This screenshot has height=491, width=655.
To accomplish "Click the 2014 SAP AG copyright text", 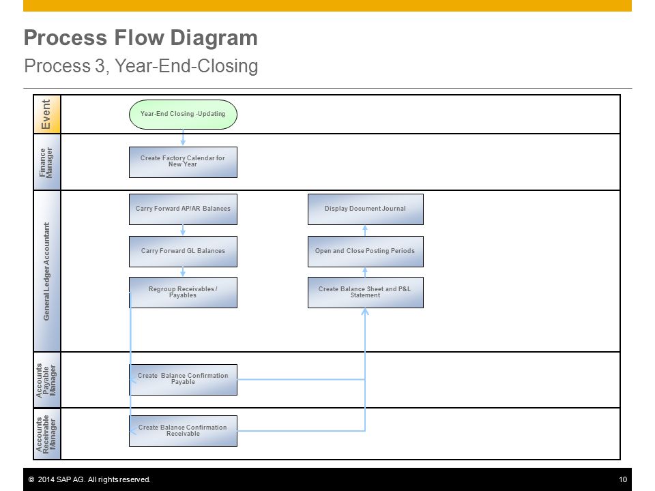I will tap(89, 479).
